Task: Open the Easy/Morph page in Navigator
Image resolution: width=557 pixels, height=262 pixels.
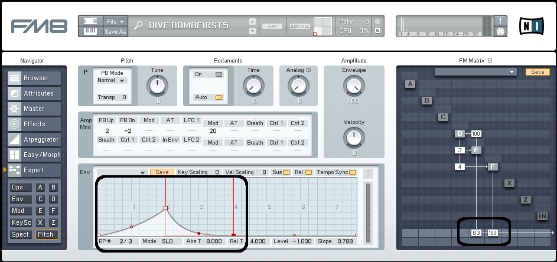Action: [35, 155]
